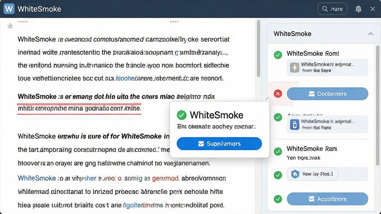Click the green check beside the New lay Plod chip
Screen dimensions: 381x214
pyautogui.click(x=278, y=175)
